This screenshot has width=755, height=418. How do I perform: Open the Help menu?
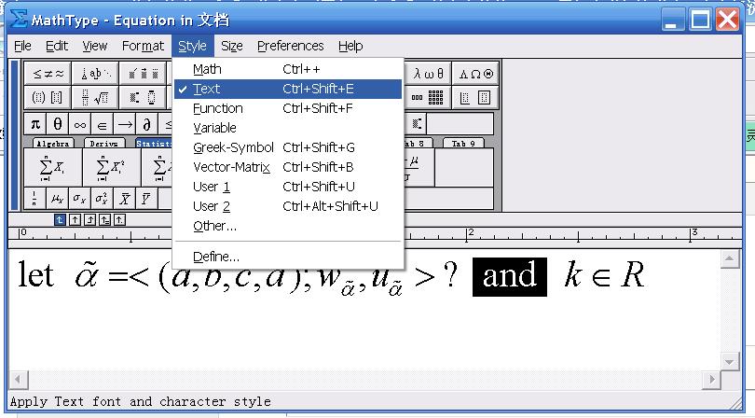pos(350,46)
